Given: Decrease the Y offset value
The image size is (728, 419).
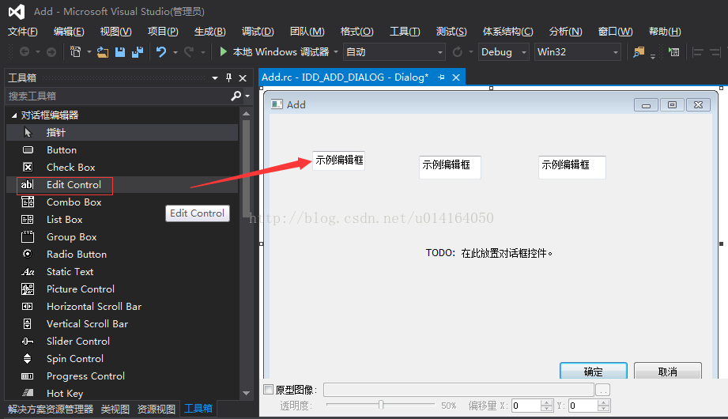Looking at the screenshot, I should point(603,408).
